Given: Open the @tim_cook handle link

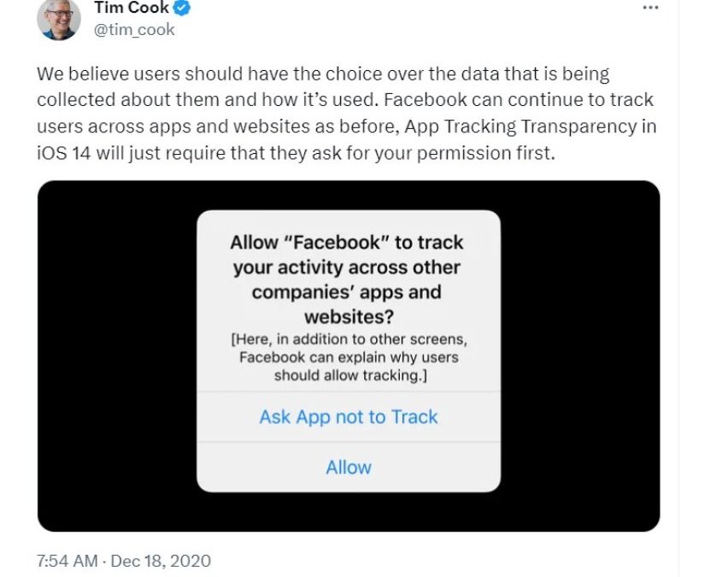Looking at the screenshot, I should coord(134,30).
